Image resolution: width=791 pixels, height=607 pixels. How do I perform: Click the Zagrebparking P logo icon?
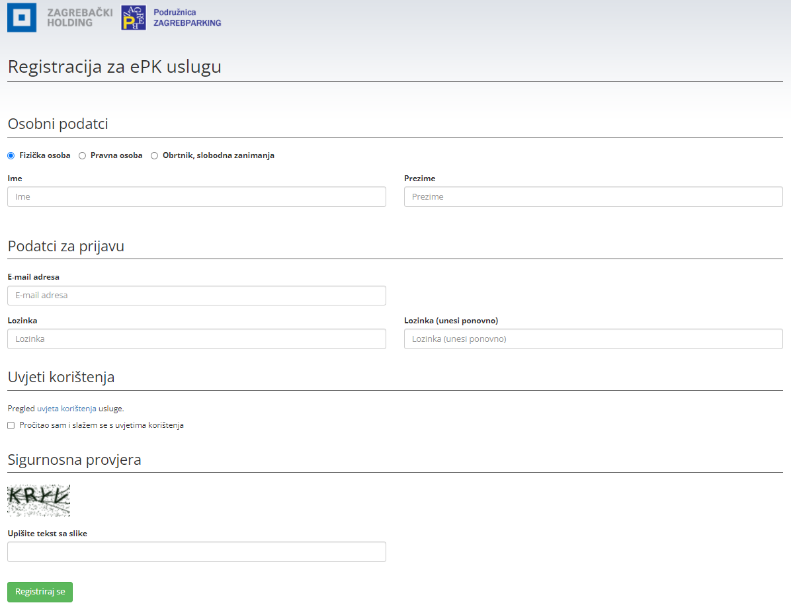pyautogui.click(x=134, y=18)
